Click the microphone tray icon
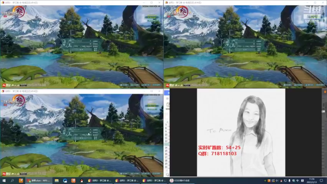Screen dimensions: 327x184 click(289, 181)
